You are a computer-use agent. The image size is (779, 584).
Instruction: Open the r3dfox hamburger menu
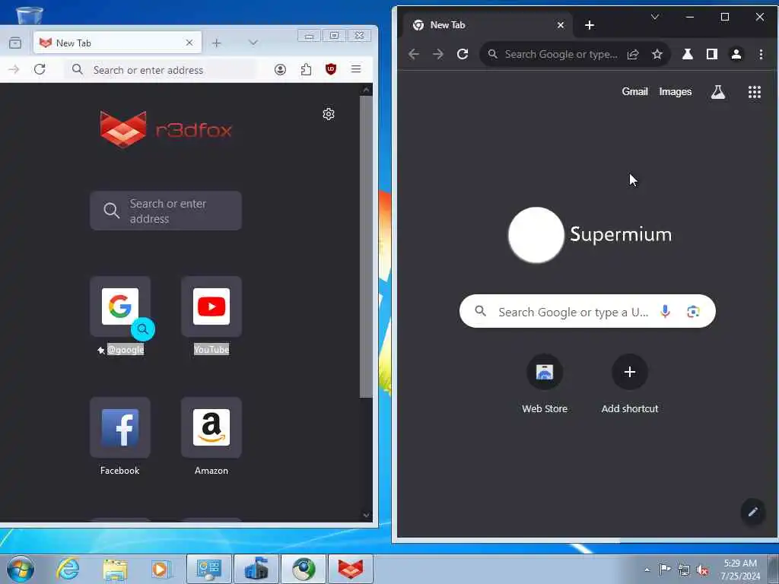356,69
